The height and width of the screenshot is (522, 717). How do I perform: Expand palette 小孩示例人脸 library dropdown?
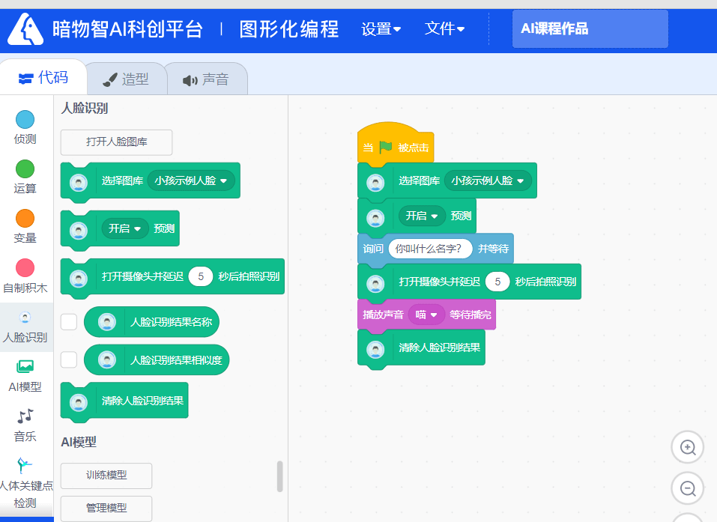tap(191, 180)
